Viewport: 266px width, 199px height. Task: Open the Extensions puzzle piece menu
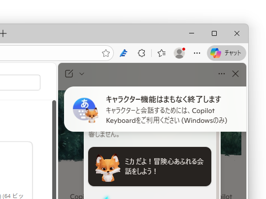pyautogui.click(x=141, y=53)
